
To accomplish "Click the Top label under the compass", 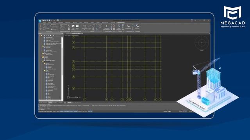I will tap(202, 50).
